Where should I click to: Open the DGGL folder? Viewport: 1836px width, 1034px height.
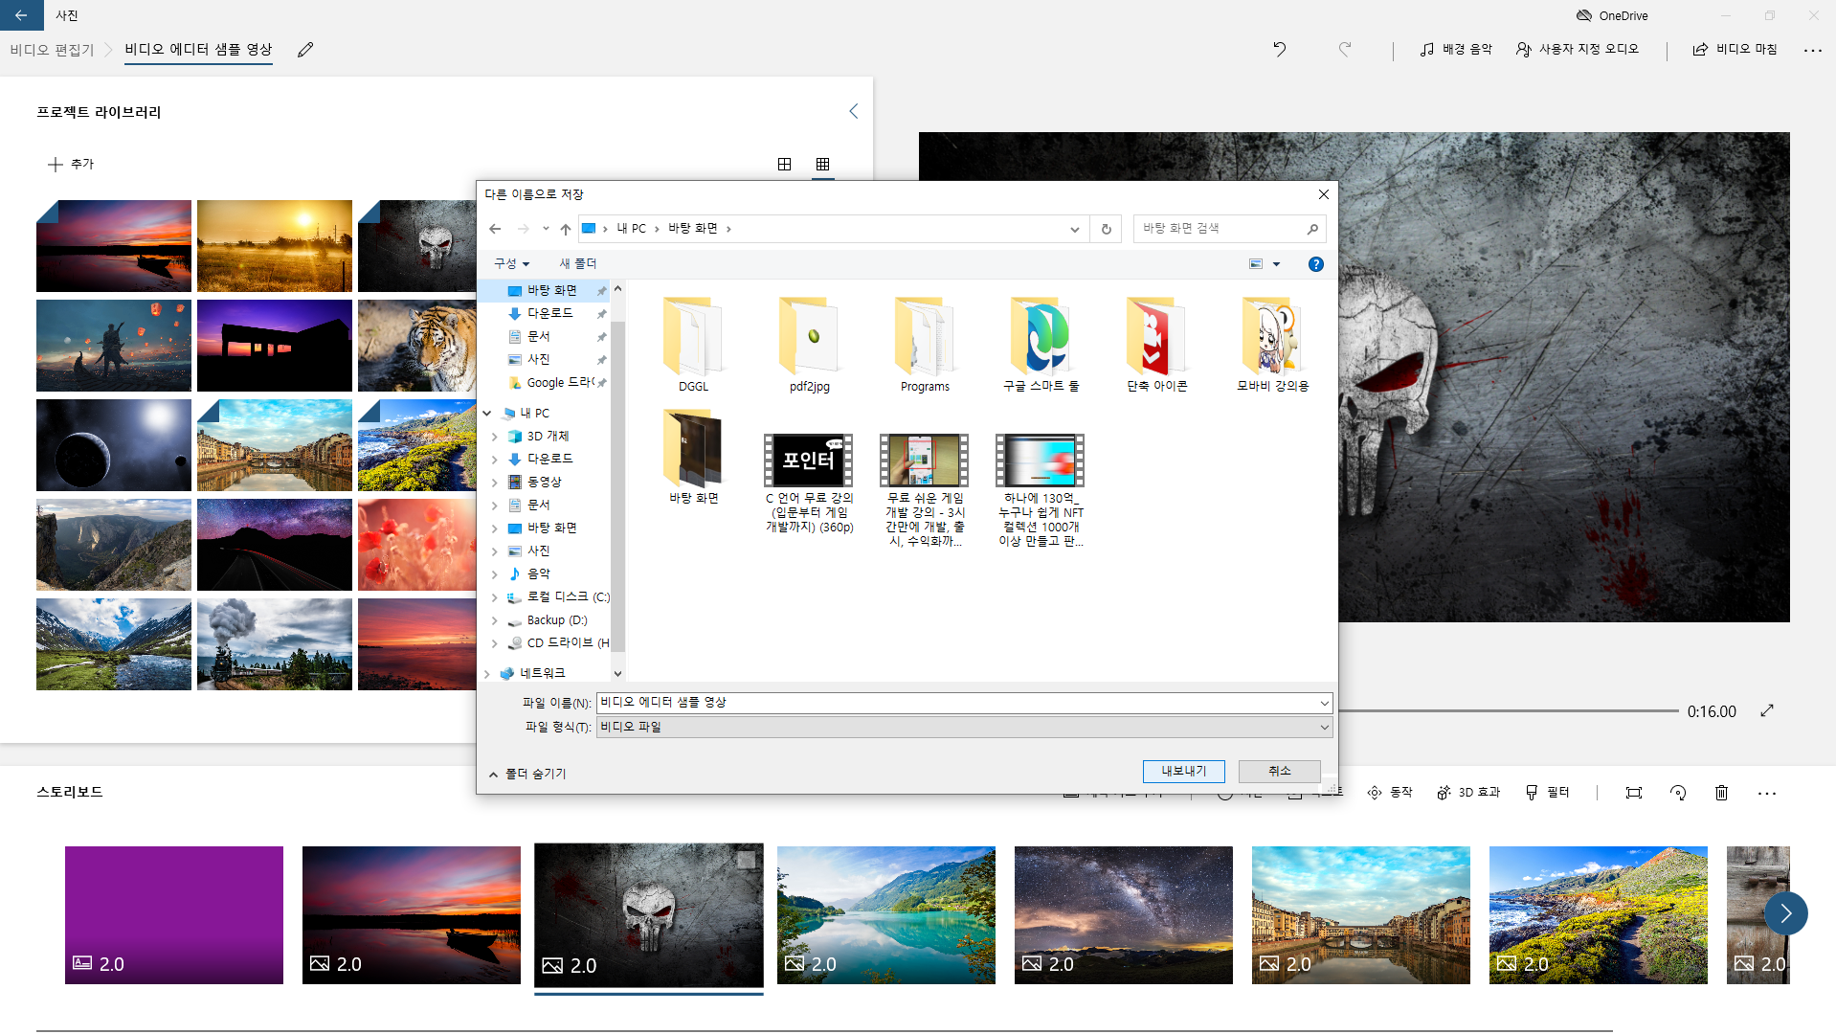tap(693, 345)
